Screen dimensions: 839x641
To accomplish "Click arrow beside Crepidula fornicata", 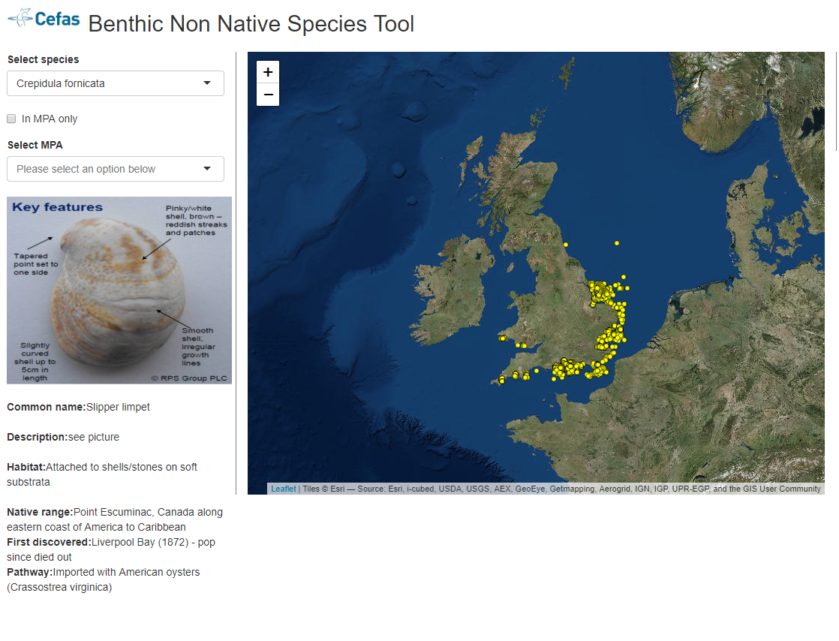I will [x=207, y=83].
